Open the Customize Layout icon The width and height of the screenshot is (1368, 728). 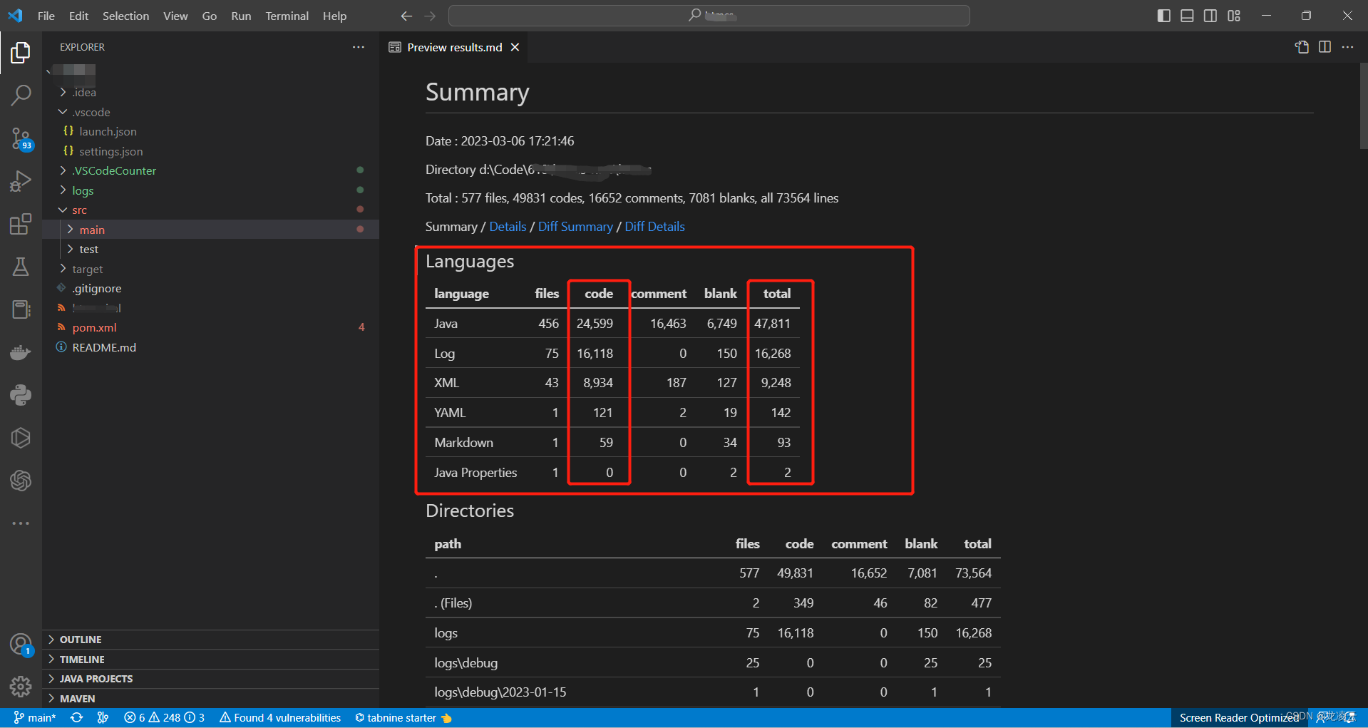(1234, 16)
